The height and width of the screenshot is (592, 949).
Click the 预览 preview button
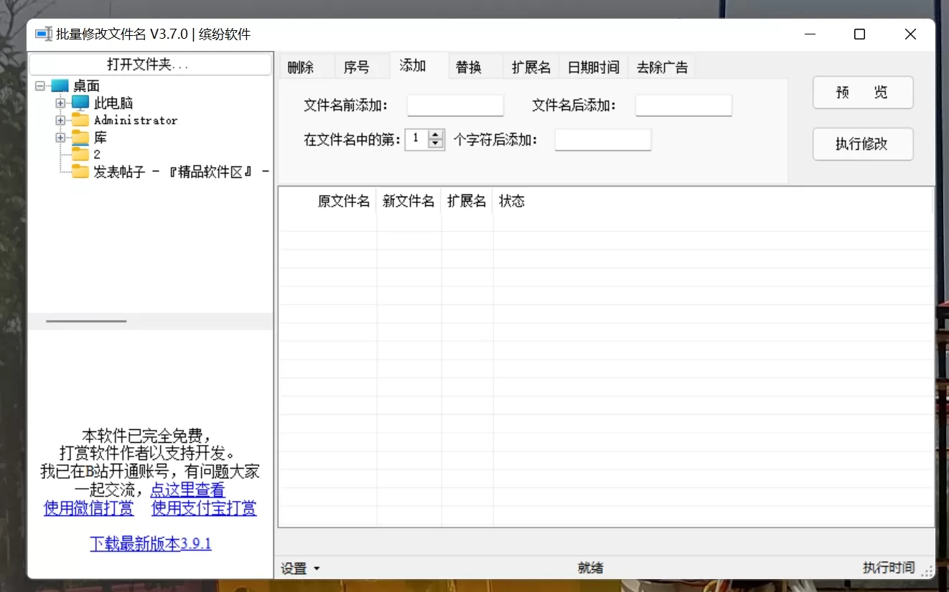[862, 92]
